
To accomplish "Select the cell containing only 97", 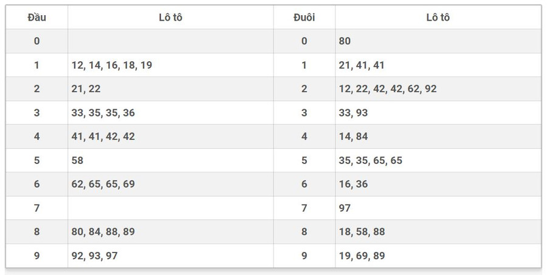I will 345,208.
